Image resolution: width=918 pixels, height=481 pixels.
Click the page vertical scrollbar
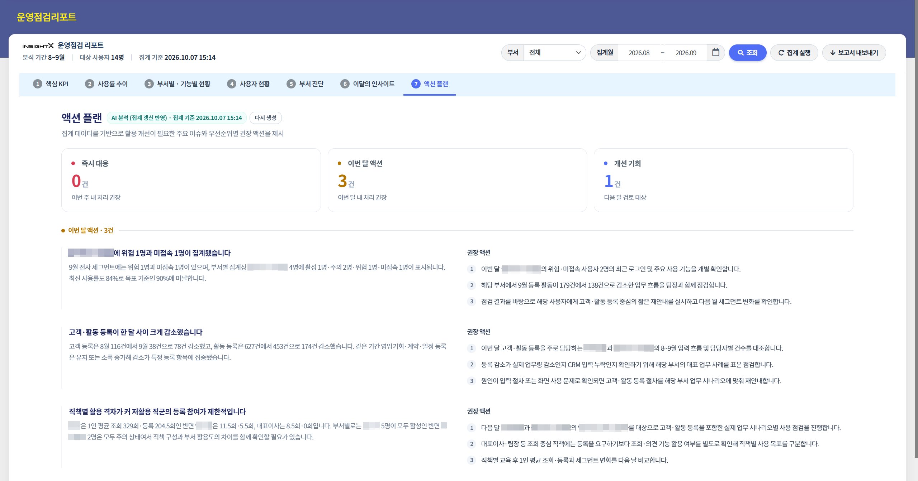click(915, 229)
